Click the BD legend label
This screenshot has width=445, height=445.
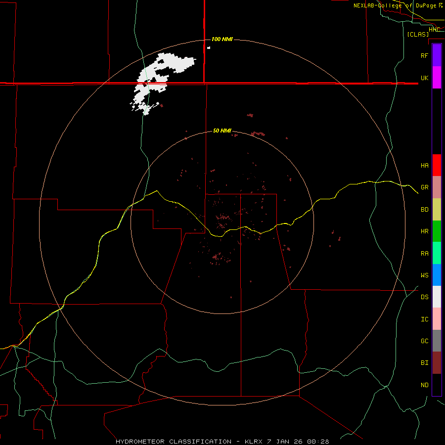[x=424, y=210]
